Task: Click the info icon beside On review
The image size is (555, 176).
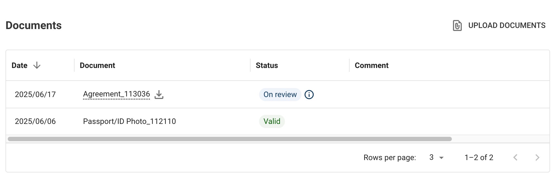Action: point(309,95)
